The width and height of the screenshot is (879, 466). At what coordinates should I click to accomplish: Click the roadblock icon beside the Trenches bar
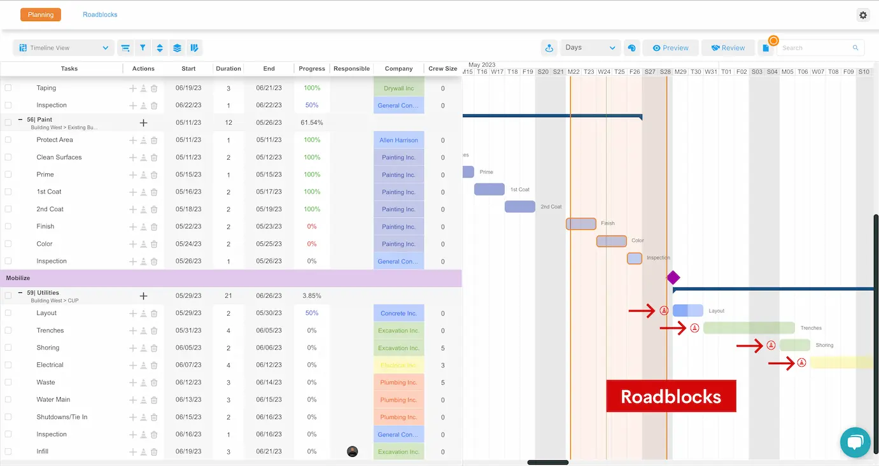[x=694, y=328]
